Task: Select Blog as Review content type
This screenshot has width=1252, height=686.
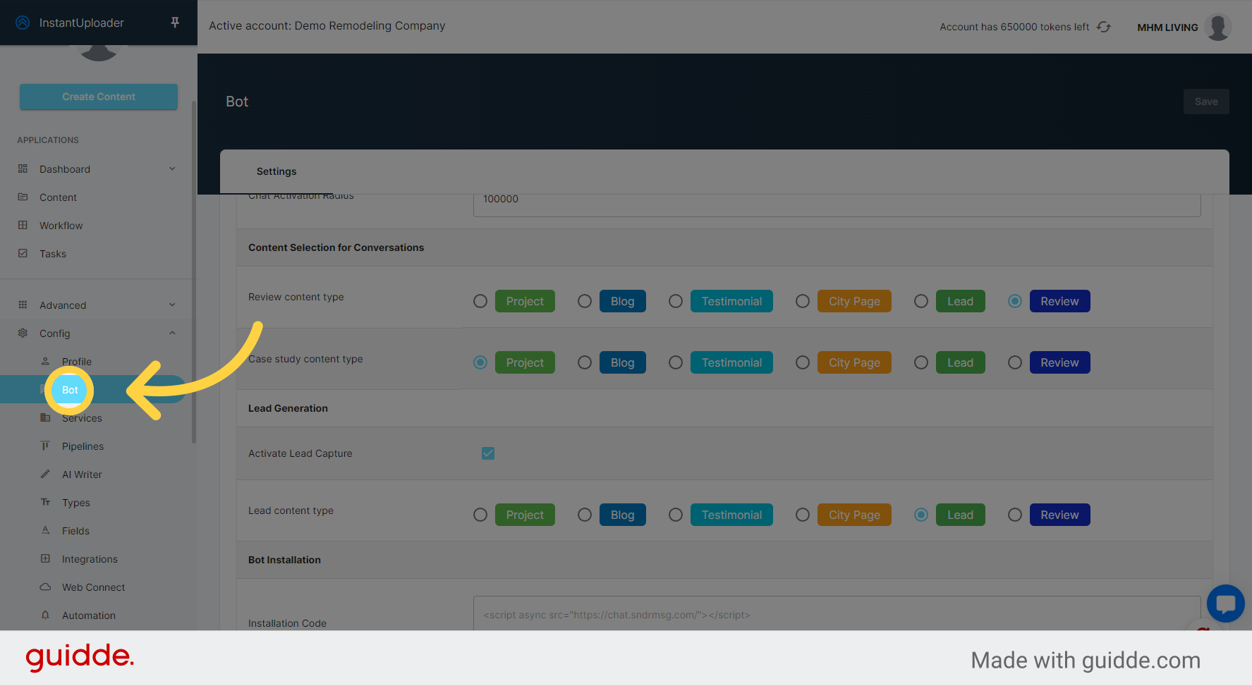Action: (x=584, y=301)
